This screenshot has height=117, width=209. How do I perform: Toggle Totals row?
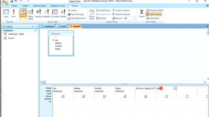coord(141,14)
